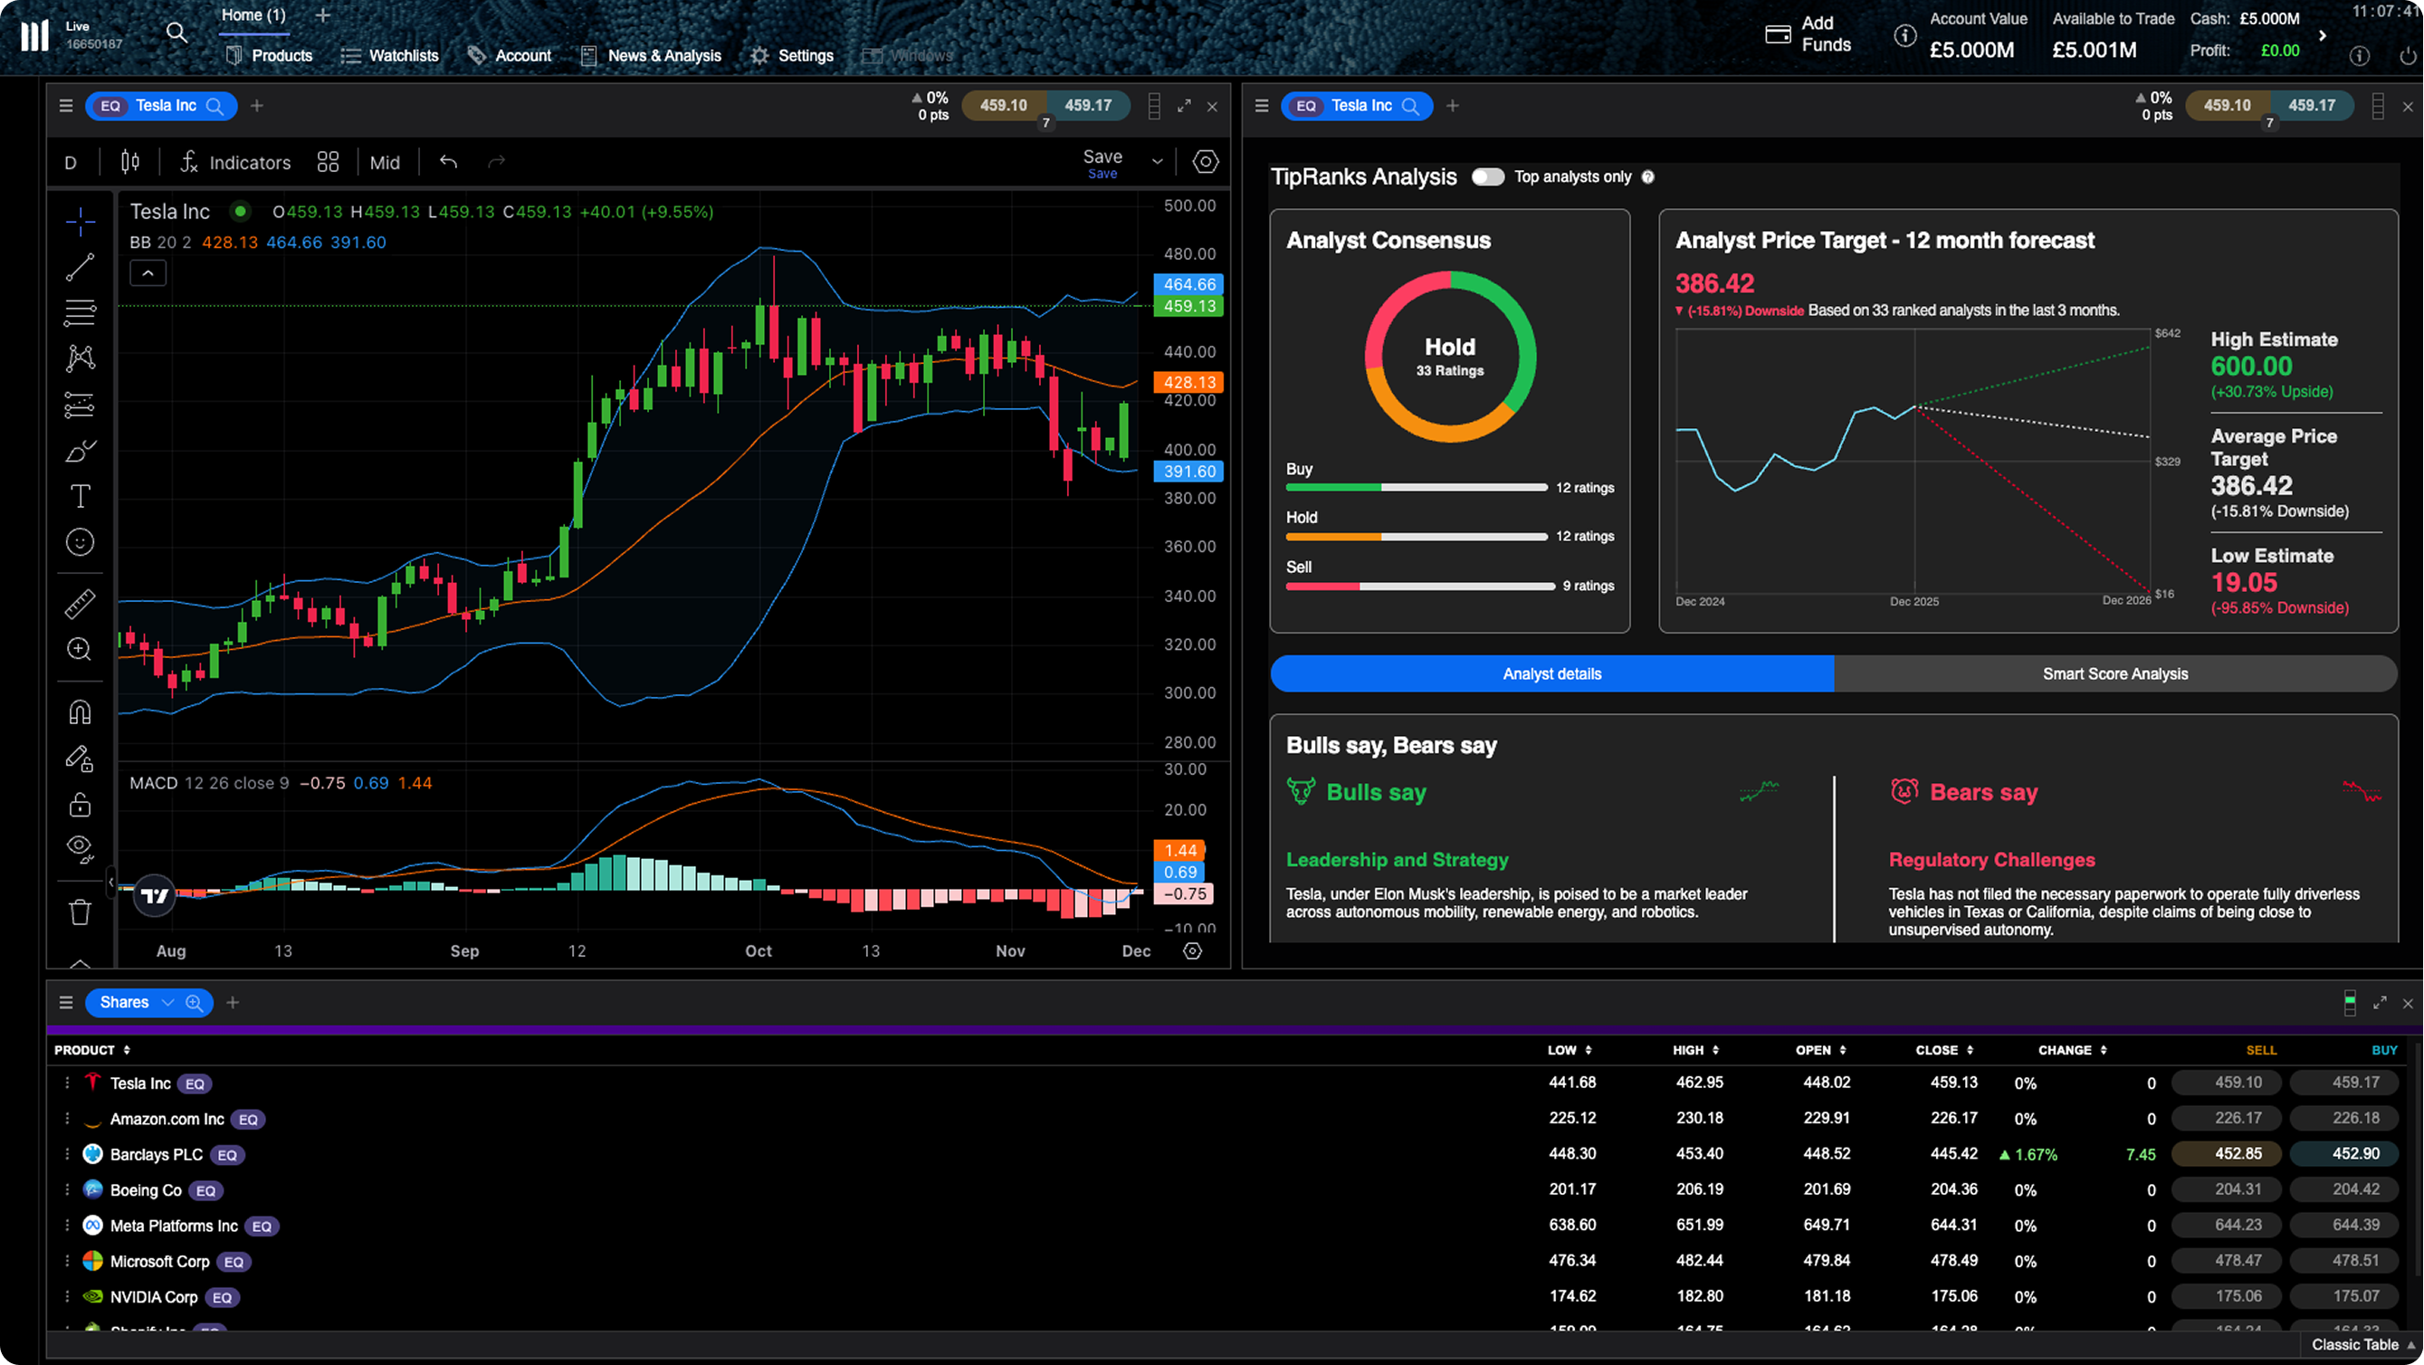Click the Buy ratings progress bar

pyautogui.click(x=1417, y=487)
